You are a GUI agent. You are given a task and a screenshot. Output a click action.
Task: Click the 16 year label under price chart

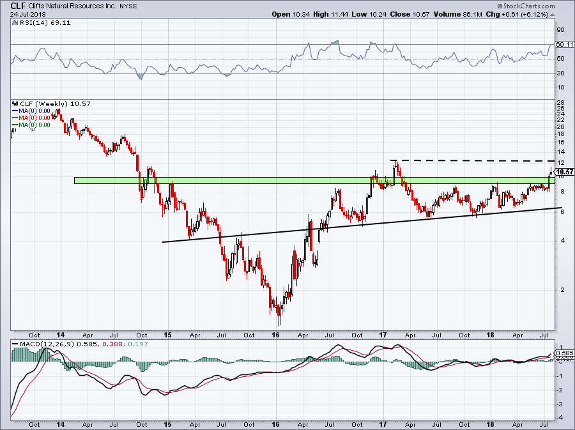coord(275,335)
